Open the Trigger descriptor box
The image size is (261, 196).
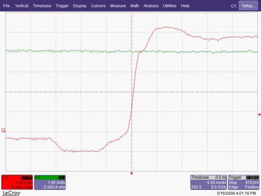[244, 182]
